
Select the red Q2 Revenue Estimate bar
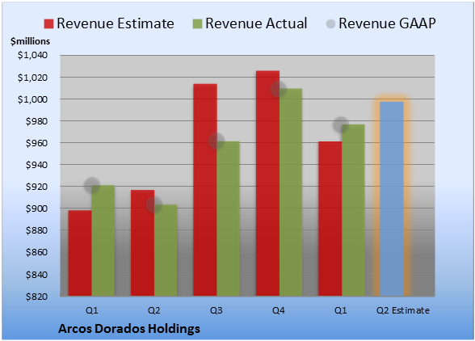click(142, 243)
